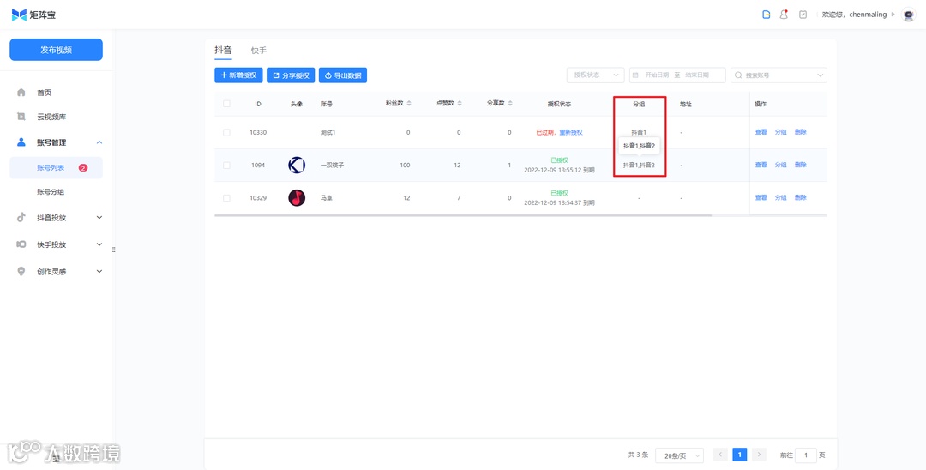The width and height of the screenshot is (926, 470).
Task: Click the sidebar collapse handle
Action: [x=113, y=250]
